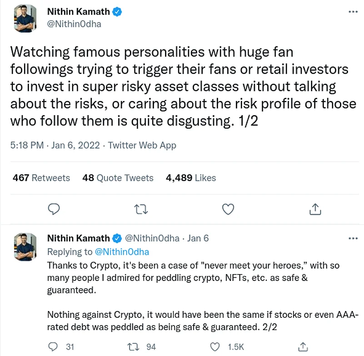Click the verified badge beside top Nithin Kamath
This screenshot has height=356, width=364.
117,13
